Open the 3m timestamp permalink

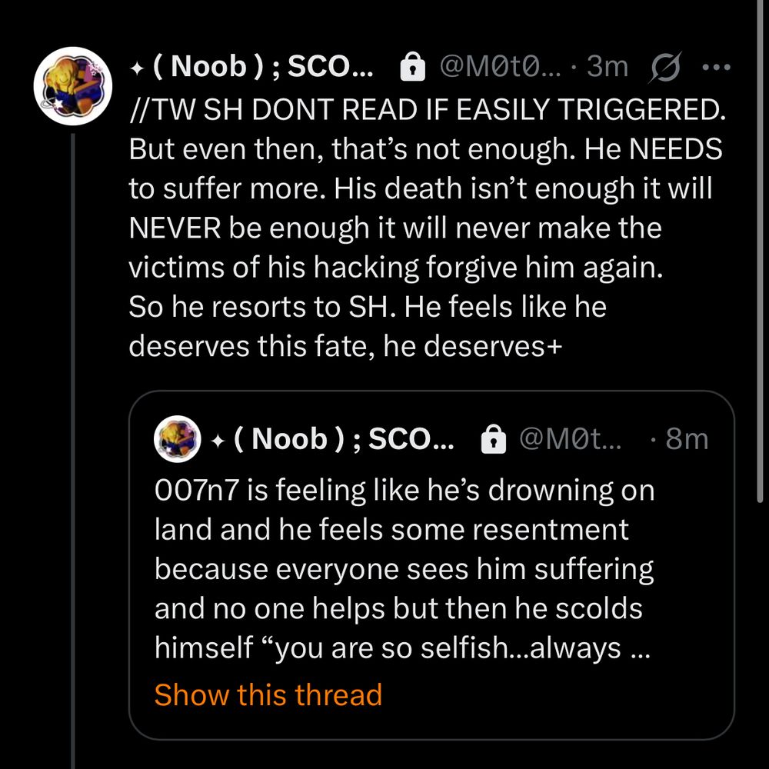(x=608, y=68)
